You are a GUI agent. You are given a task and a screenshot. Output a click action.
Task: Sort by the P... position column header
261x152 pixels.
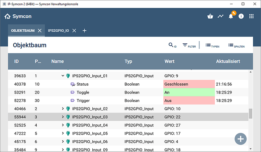point(38,61)
